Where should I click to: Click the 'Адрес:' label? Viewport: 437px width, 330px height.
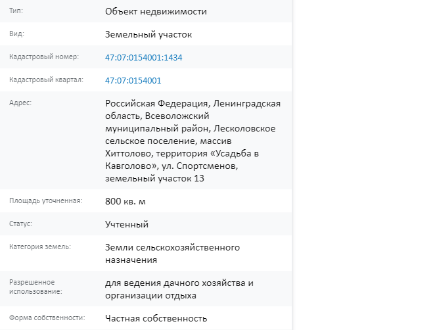pyautogui.click(x=20, y=103)
